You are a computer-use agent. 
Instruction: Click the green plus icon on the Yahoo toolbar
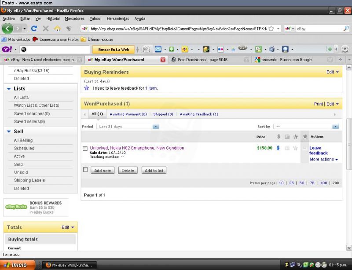tap(330, 49)
